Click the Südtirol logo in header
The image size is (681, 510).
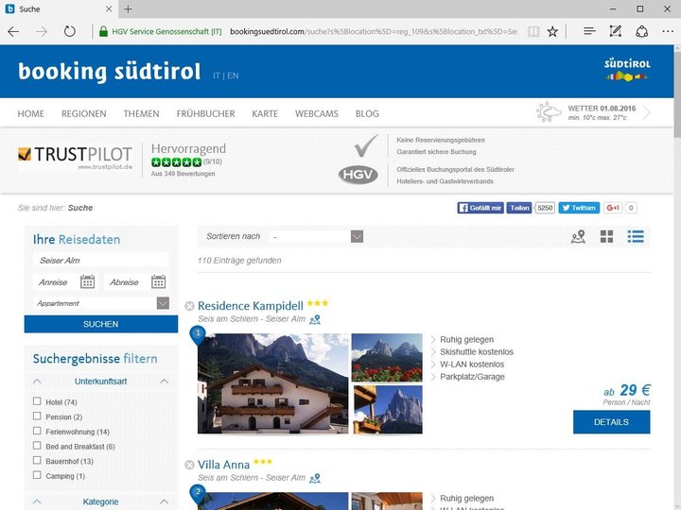(x=627, y=71)
